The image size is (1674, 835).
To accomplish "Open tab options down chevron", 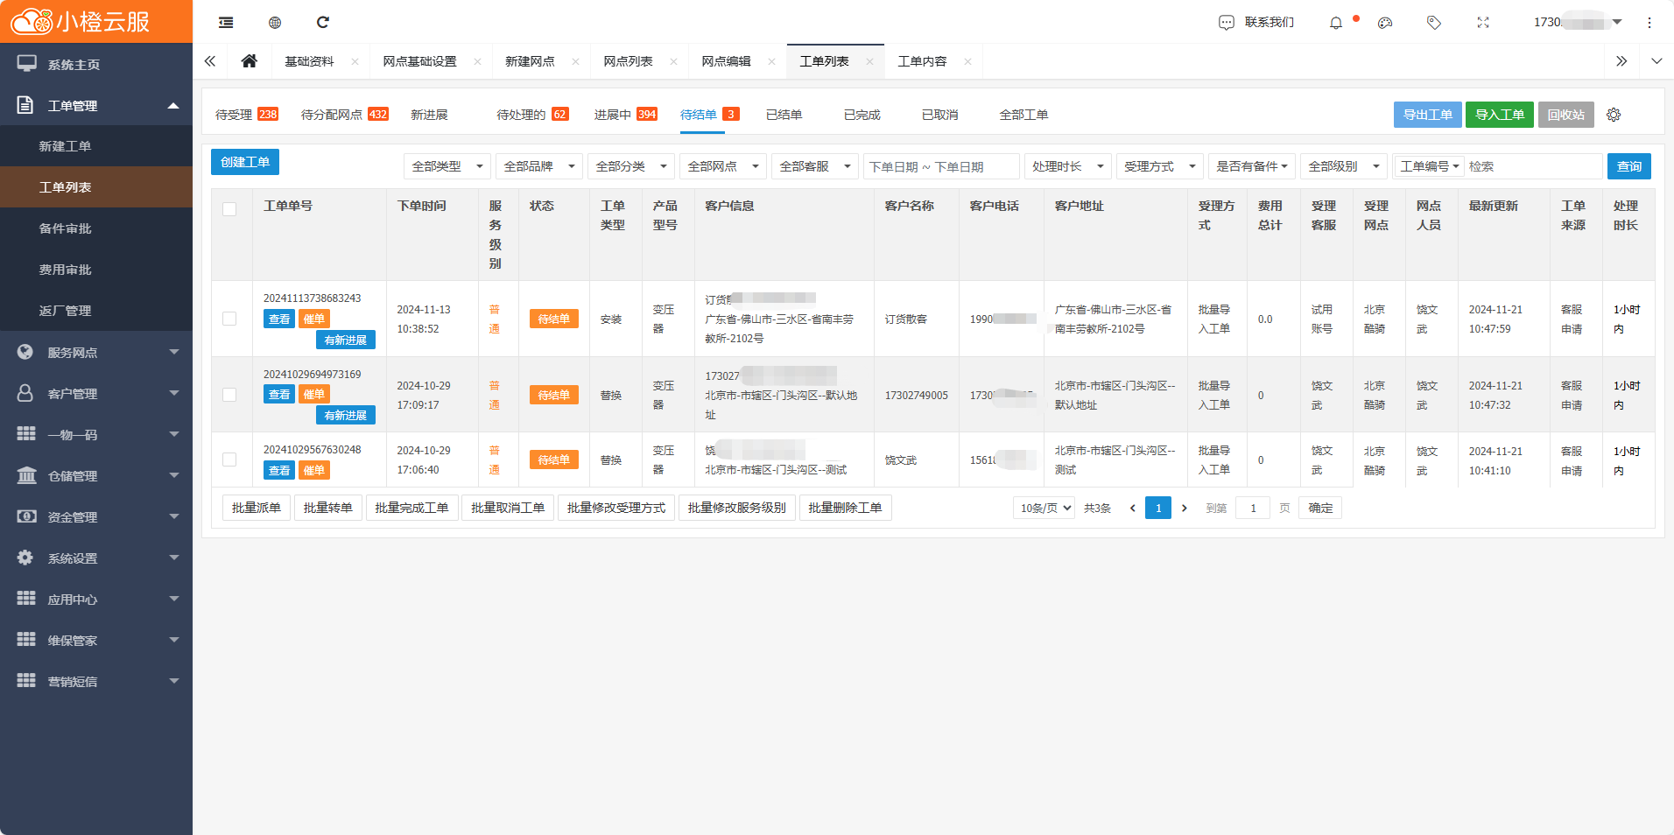I will [1656, 61].
